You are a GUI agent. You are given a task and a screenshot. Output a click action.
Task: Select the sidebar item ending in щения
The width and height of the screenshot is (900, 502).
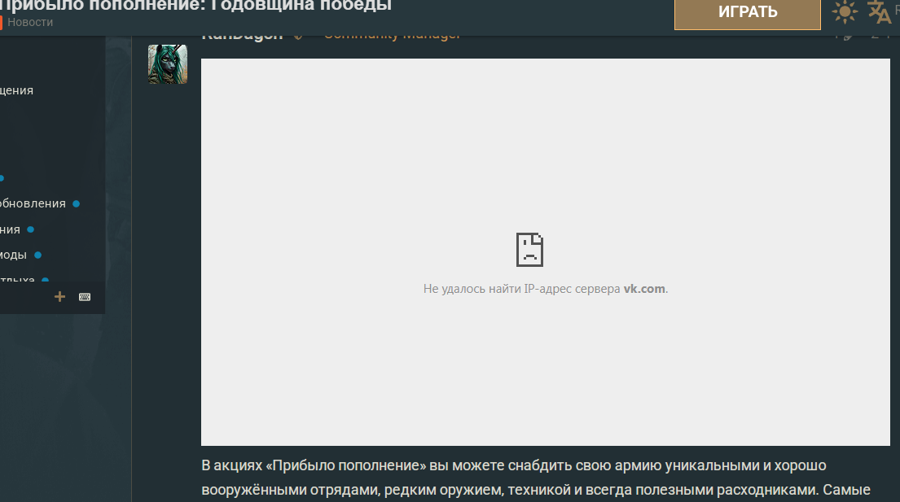[16, 90]
